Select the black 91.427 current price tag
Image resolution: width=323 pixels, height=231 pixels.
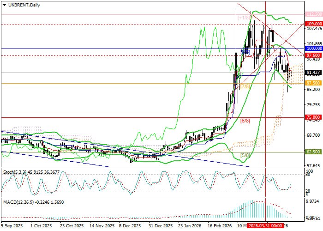click(x=313, y=73)
